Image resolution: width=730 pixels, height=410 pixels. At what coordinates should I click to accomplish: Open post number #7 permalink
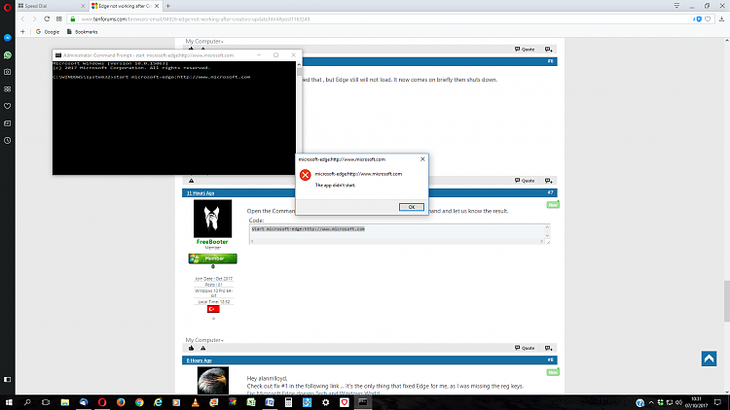pyautogui.click(x=550, y=192)
